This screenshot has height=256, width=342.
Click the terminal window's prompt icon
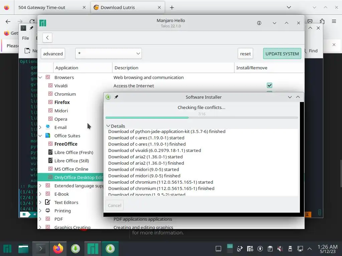click(x=23, y=28)
